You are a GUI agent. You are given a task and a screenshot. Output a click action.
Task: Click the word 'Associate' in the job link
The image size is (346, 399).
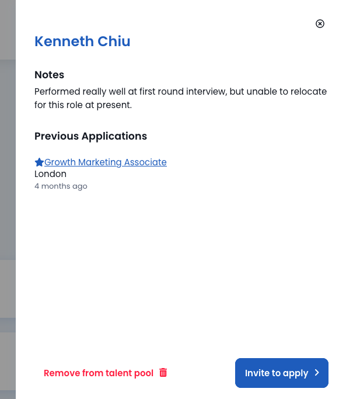(145, 162)
